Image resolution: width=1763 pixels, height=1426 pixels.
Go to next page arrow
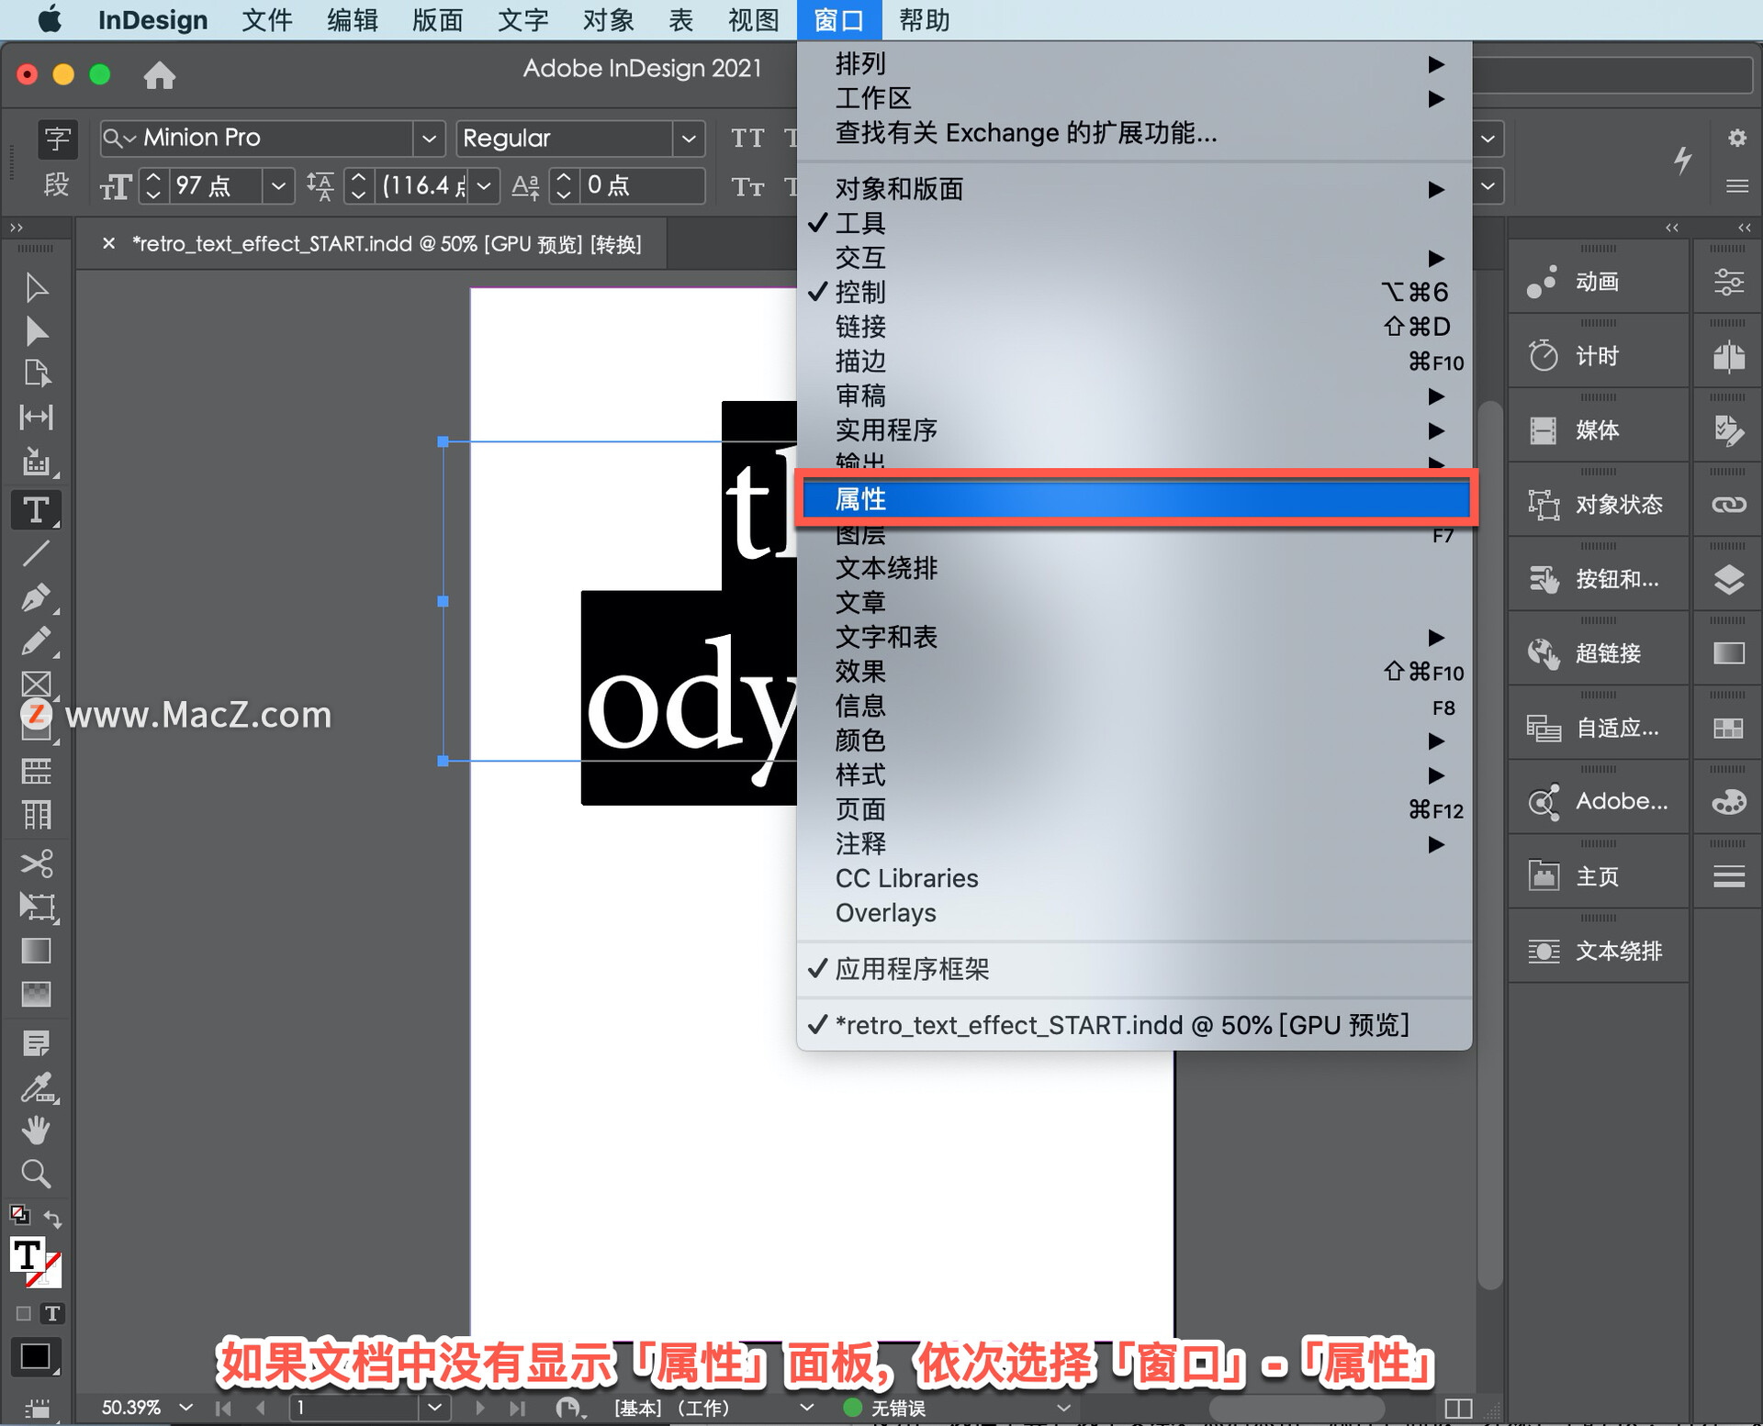[480, 1407]
